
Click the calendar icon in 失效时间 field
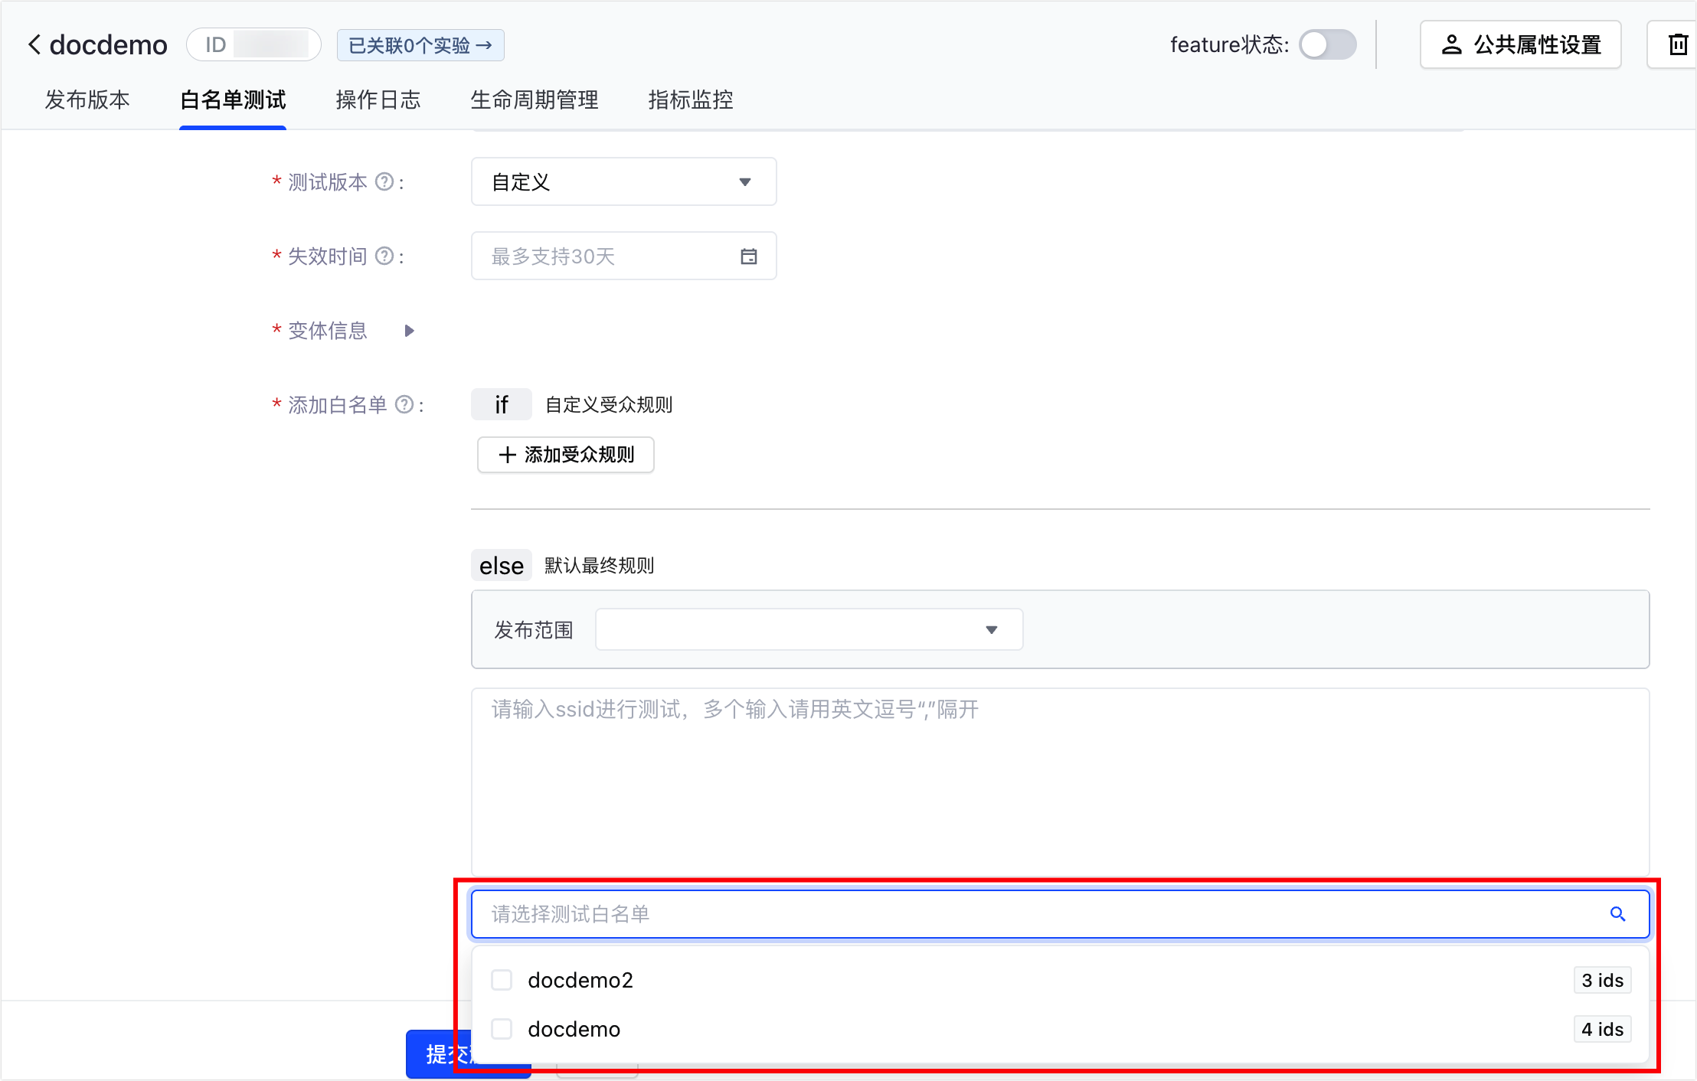pos(748,256)
